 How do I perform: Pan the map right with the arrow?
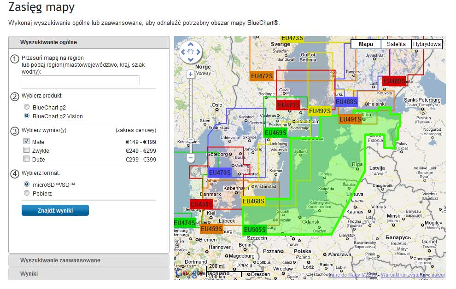click(x=198, y=52)
